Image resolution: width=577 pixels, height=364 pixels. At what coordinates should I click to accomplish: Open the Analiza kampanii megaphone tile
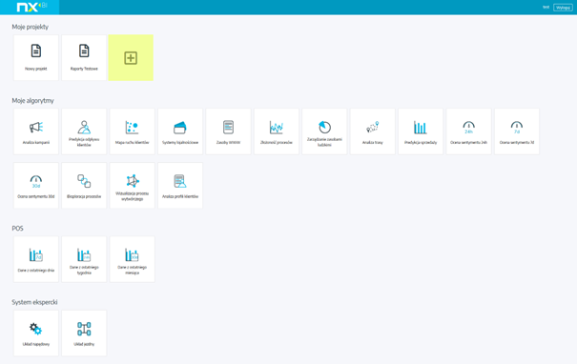[36, 131]
